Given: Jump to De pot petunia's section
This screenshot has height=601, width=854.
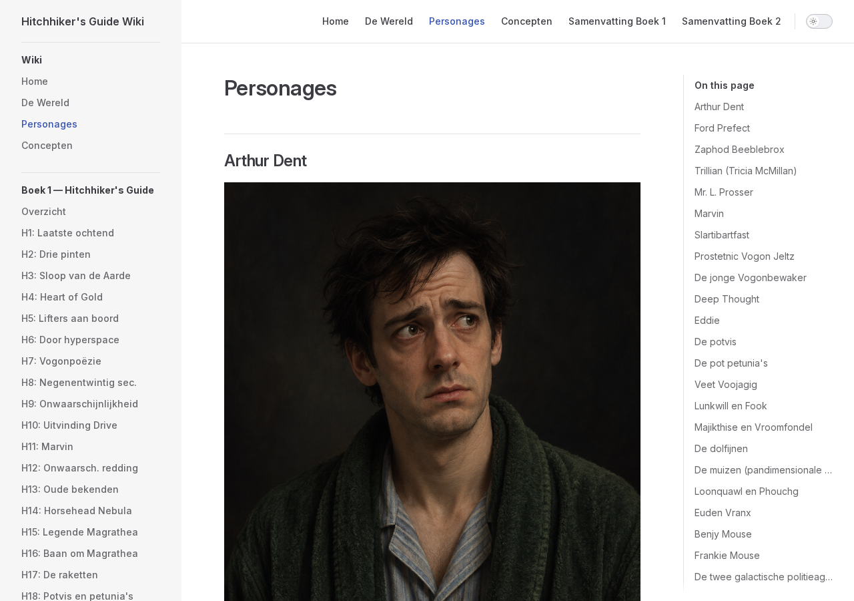Looking at the screenshot, I should (731, 363).
